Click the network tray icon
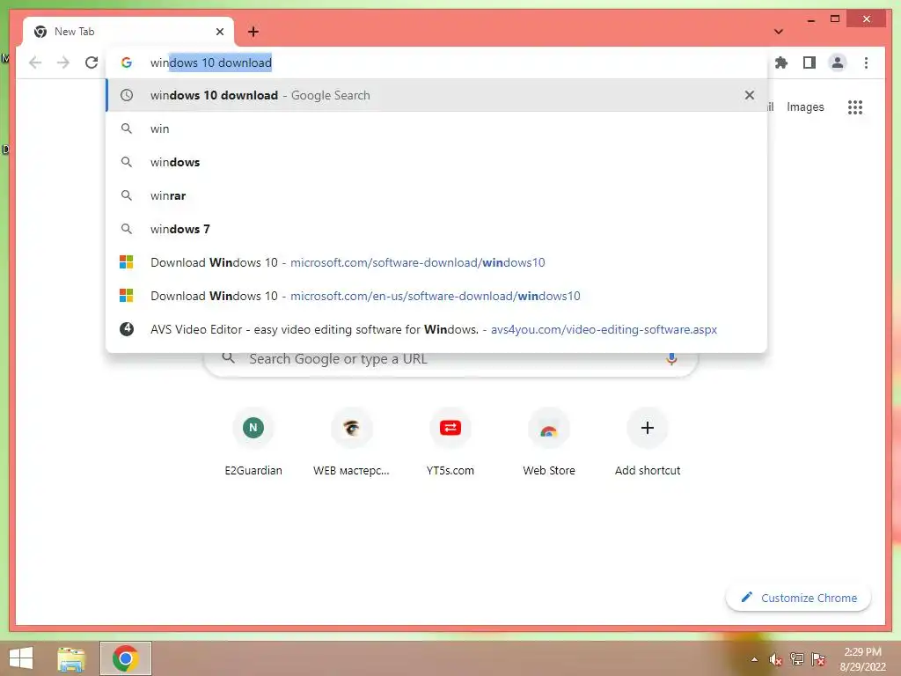 pos(796,659)
